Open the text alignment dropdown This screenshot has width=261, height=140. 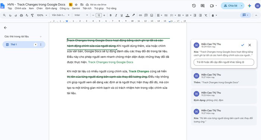tap(160, 15)
